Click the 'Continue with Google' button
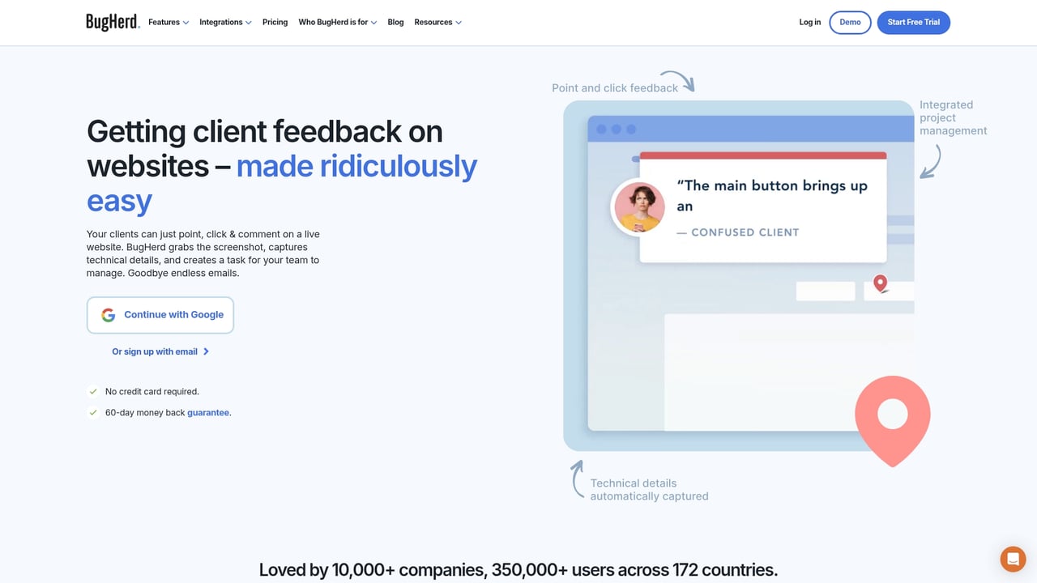Screen dimensions: 1037x583 pyautogui.click(x=160, y=314)
